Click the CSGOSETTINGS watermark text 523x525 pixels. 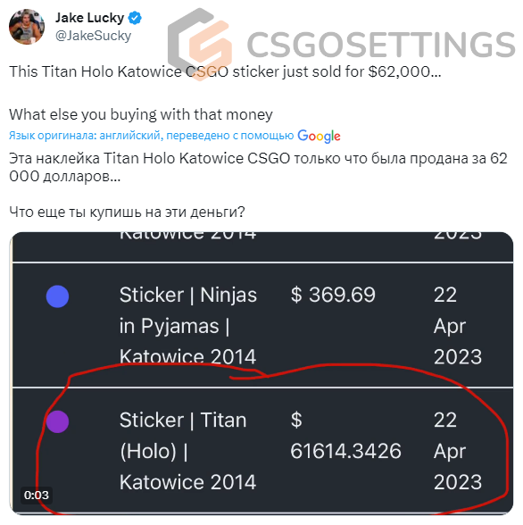pos(381,45)
